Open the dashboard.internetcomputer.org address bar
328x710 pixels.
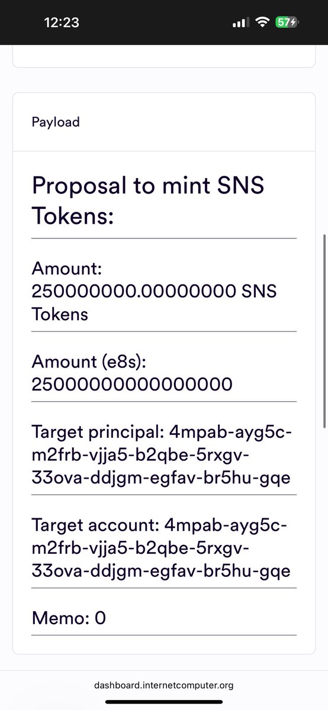[164, 686]
